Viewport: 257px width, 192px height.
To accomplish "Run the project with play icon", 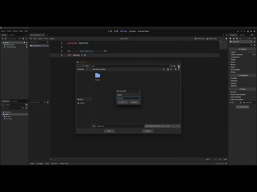I will pos(238,31).
